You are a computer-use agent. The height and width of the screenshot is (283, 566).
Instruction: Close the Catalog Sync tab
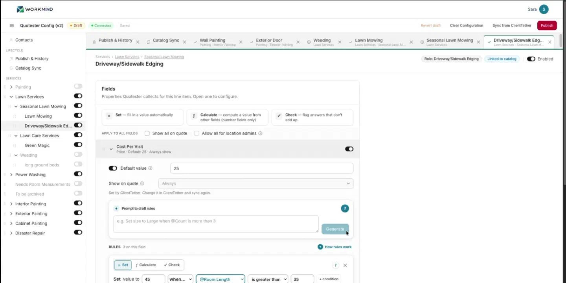point(184,42)
